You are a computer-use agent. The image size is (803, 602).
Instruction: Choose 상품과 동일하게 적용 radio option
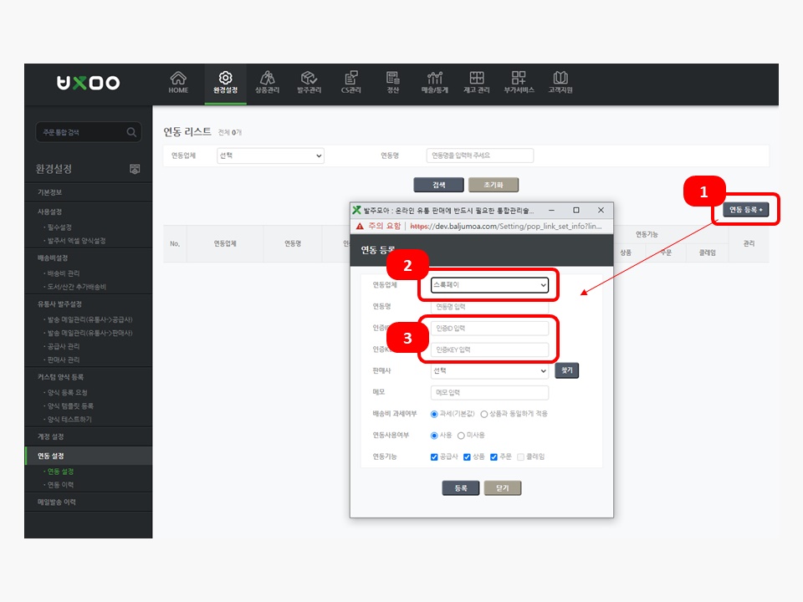(x=484, y=414)
